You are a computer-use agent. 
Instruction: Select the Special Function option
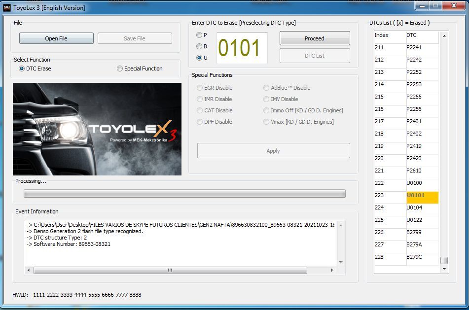(x=140, y=69)
